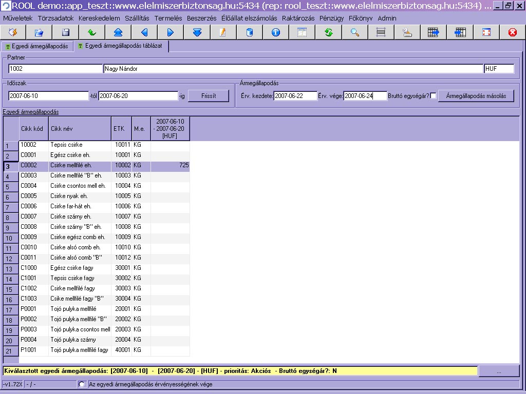This screenshot has width=526, height=394.
Task: Click the magnifying glass search icon
Action: tap(355, 32)
